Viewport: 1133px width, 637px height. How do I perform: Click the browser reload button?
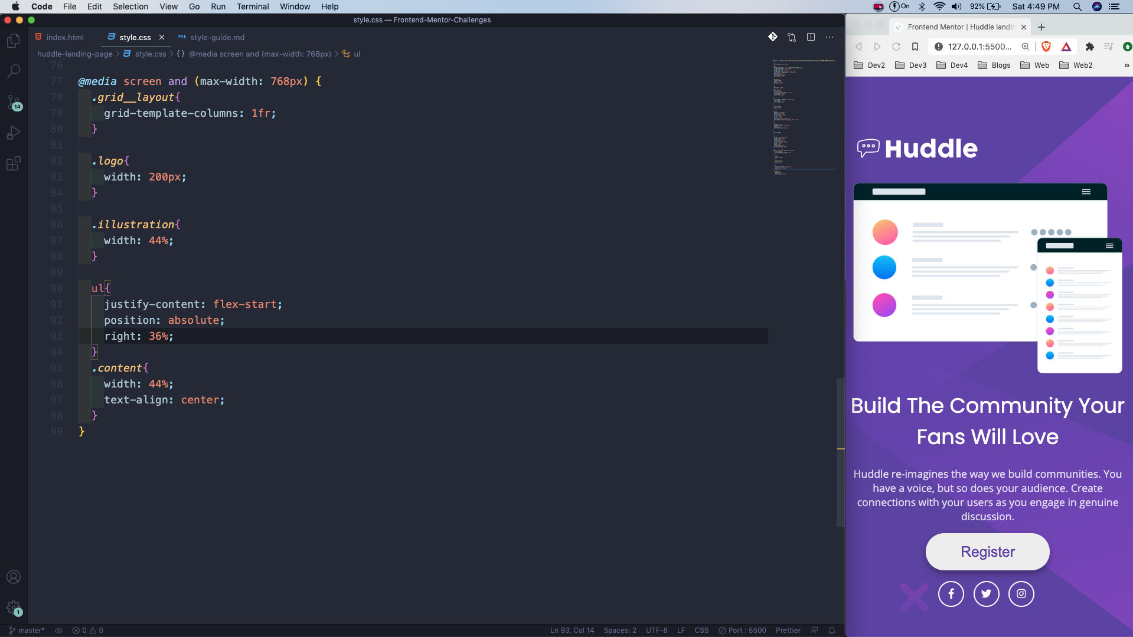(x=896, y=47)
